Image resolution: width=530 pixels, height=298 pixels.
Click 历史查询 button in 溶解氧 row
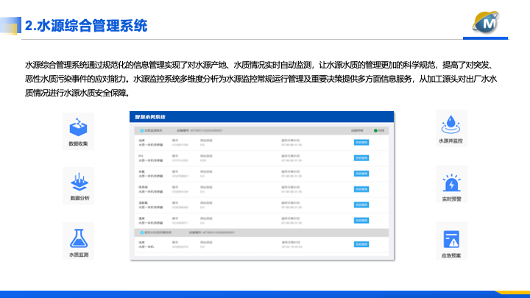click(x=361, y=205)
